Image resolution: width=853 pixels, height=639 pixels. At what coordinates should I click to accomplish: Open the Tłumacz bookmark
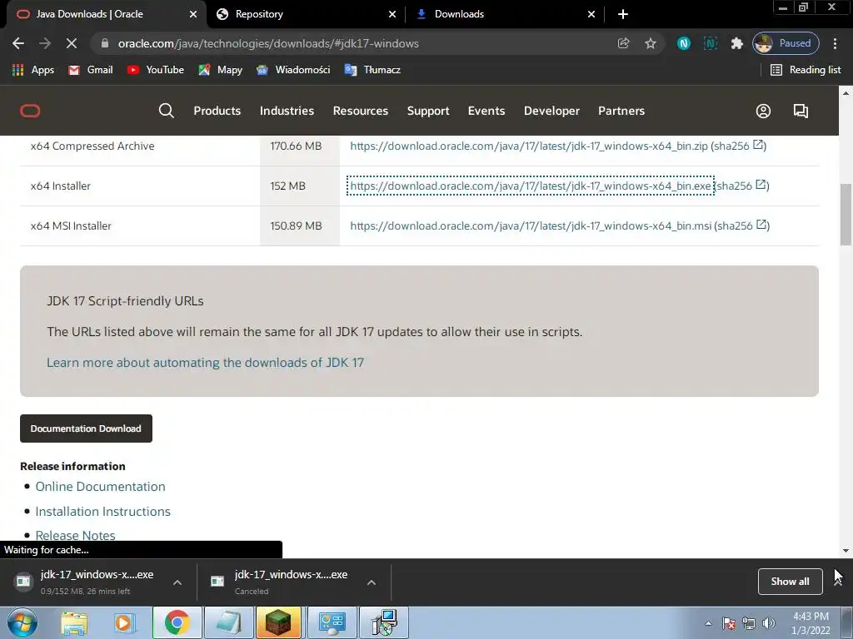372,70
